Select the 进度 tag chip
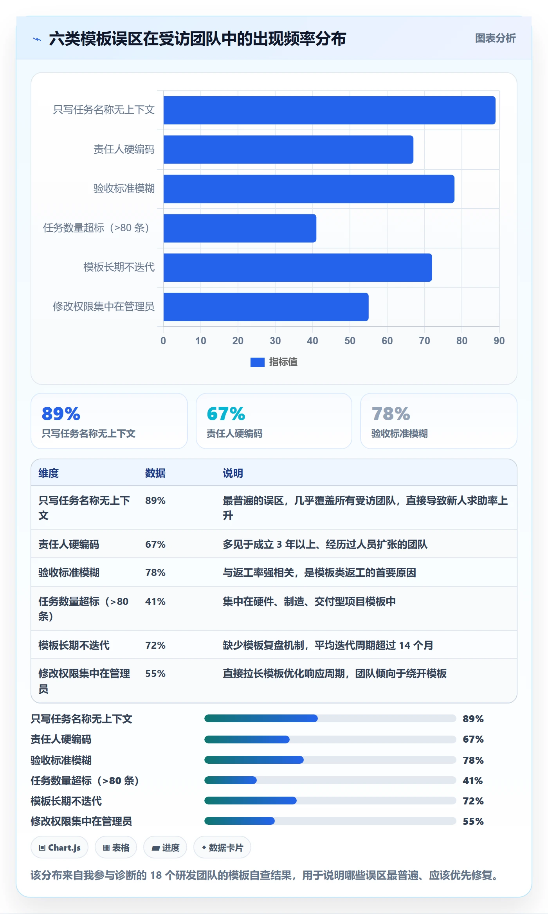 [x=165, y=847]
